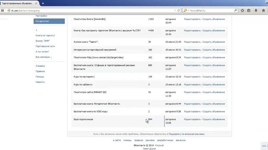Expand Все кампании list
Viewport: 268px width, 150px height.
click(44, 57)
